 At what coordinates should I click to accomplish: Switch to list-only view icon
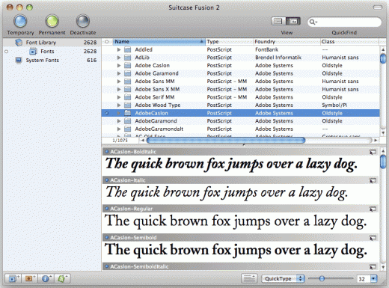[278, 22]
